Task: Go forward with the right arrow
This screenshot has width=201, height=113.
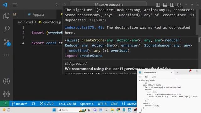Action: pyautogui.click(x=64, y=5)
